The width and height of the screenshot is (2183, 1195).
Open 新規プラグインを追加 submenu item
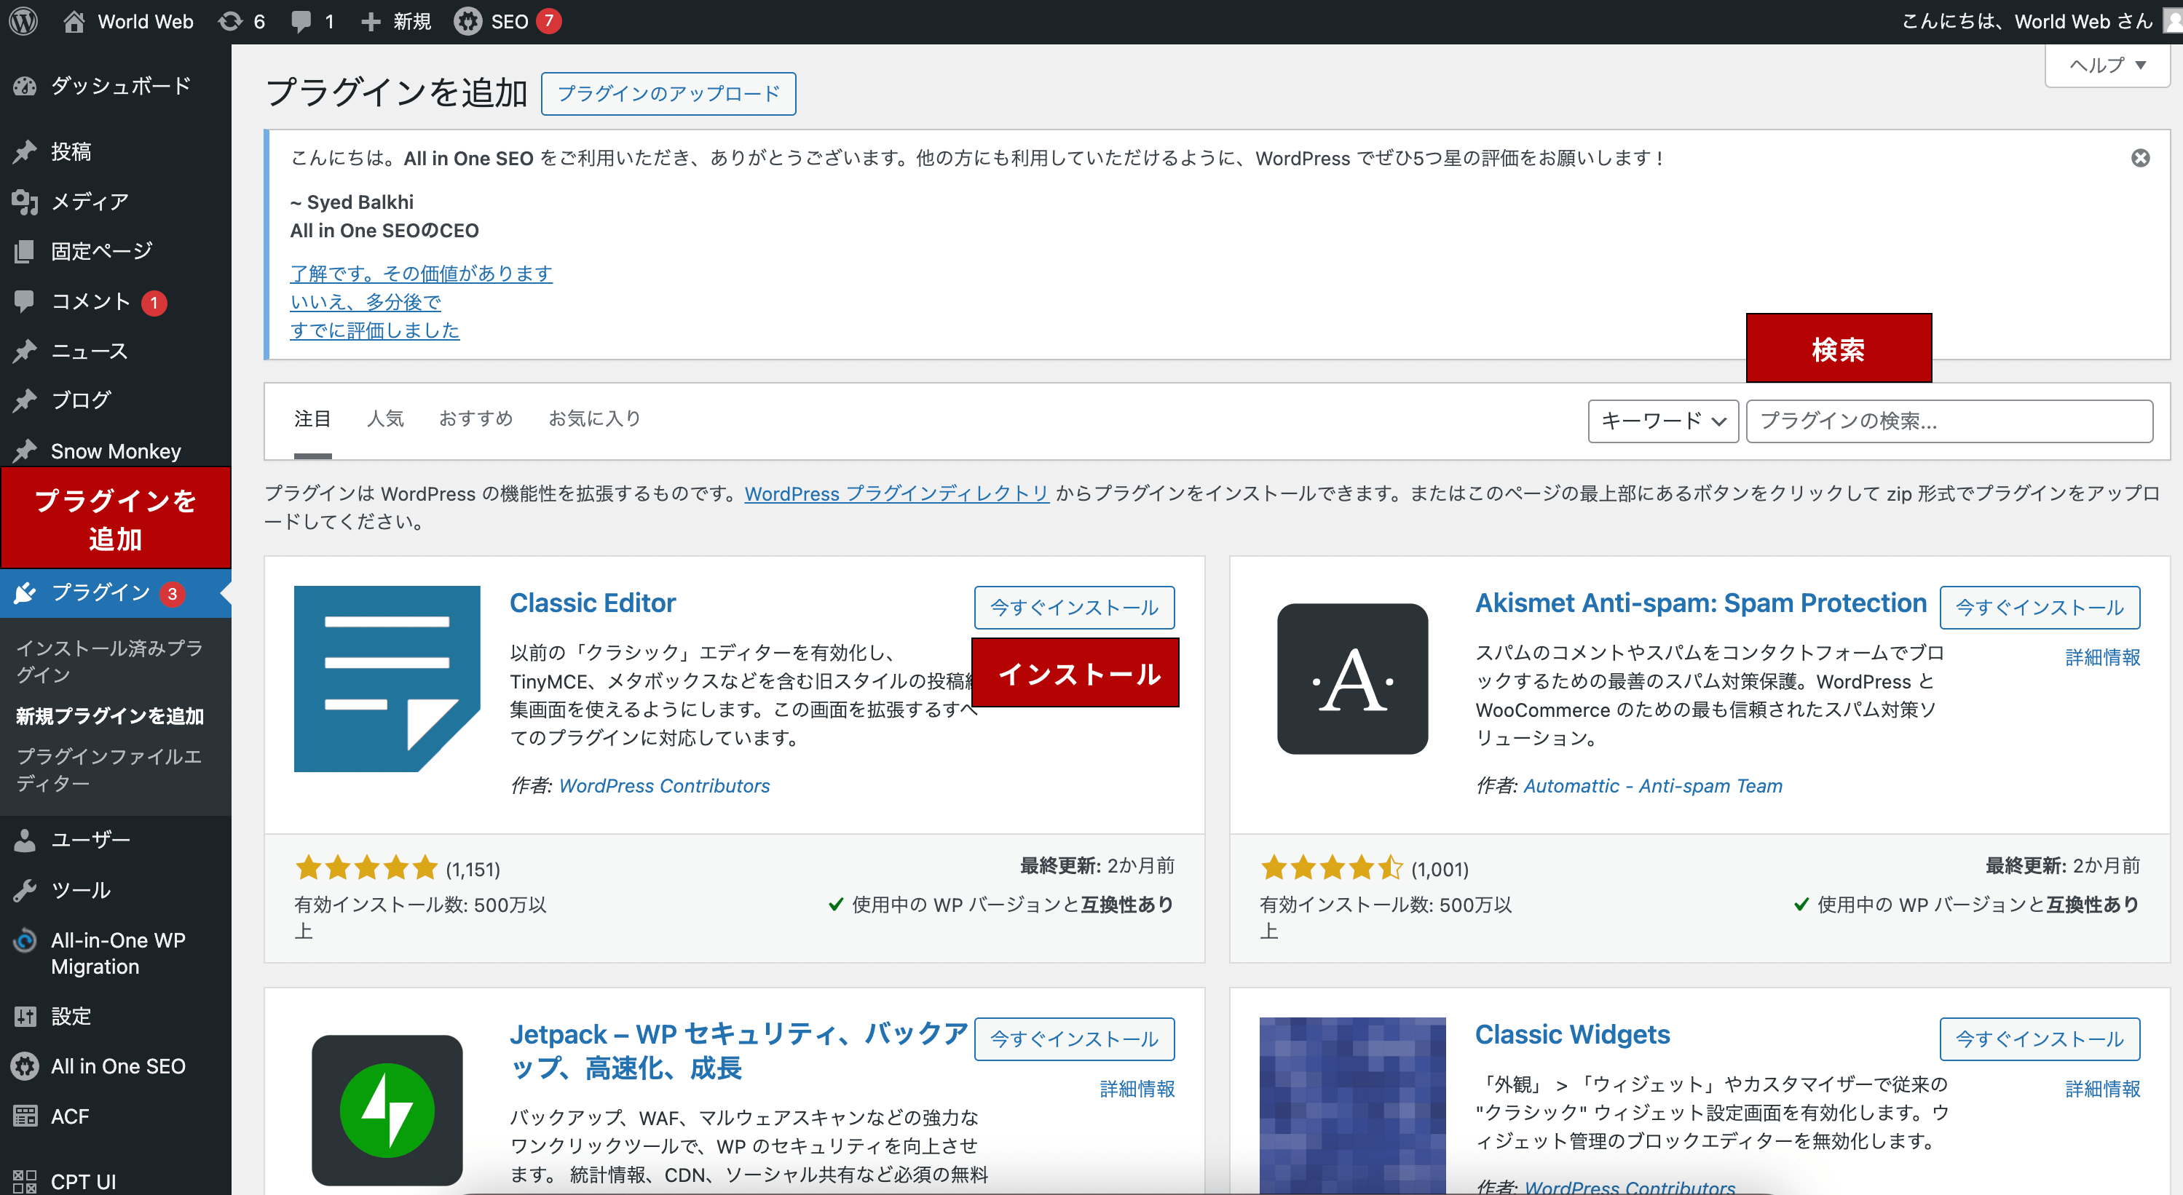[110, 717]
